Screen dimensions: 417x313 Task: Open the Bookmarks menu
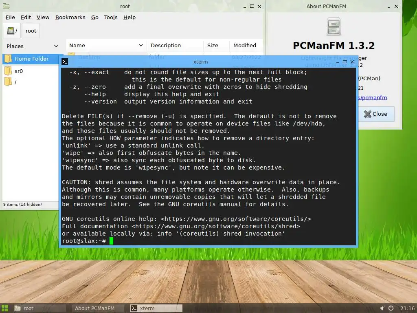[70, 17]
